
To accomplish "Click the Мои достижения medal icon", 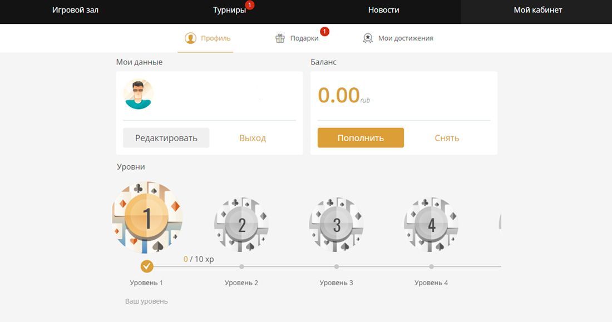I will pyautogui.click(x=368, y=38).
